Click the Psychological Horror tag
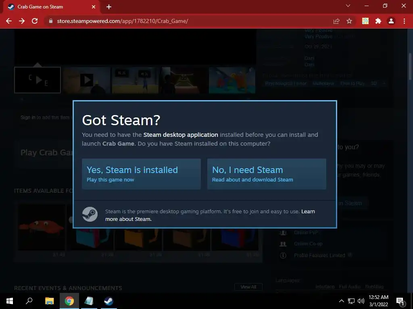This screenshot has width=413, height=309. coord(286,83)
